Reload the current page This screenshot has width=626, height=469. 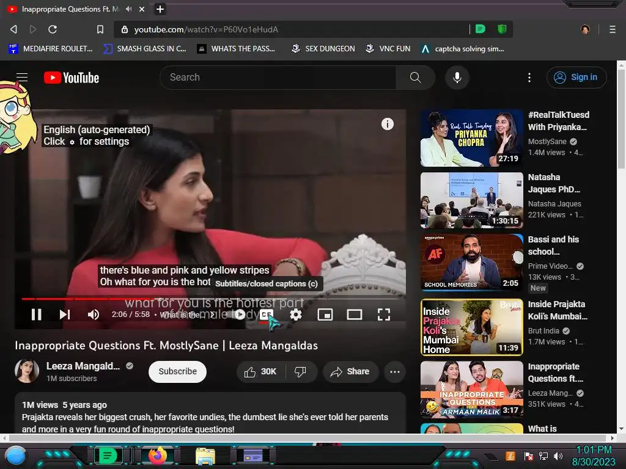click(53, 29)
